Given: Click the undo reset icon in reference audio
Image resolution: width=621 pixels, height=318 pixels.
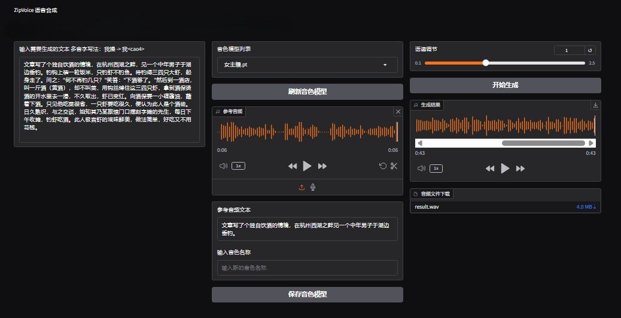Looking at the screenshot, I should pos(382,166).
